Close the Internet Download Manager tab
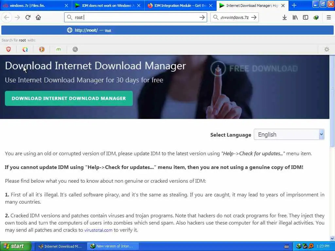 pos(283,6)
